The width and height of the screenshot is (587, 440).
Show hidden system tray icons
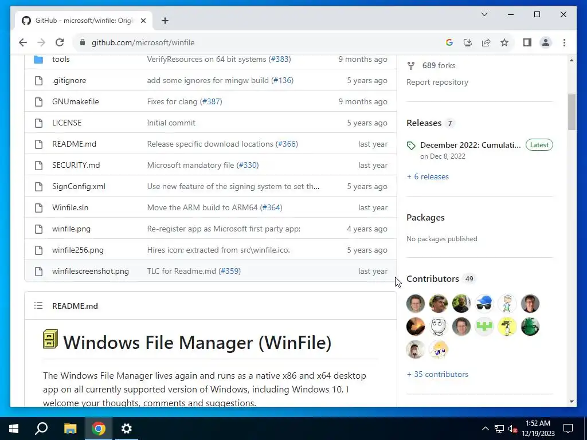pyautogui.click(x=485, y=429)
